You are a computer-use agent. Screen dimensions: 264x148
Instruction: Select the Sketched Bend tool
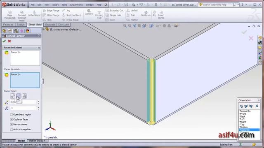71,15
